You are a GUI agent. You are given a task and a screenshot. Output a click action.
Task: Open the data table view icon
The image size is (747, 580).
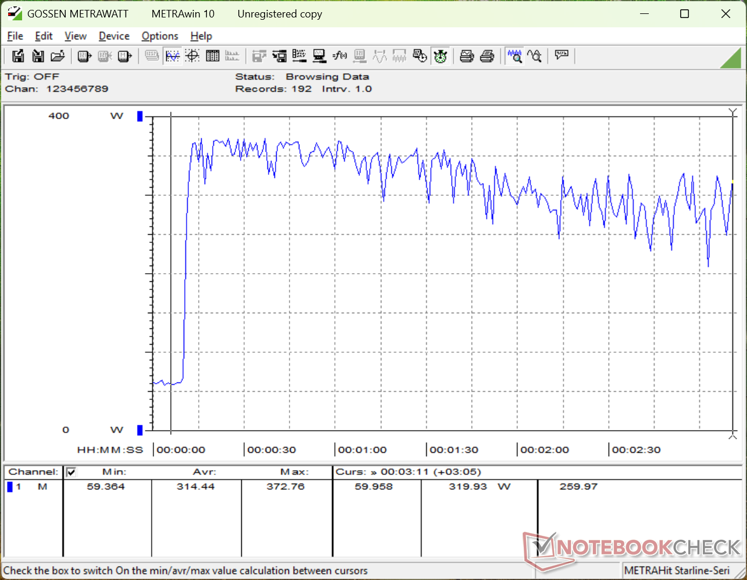[213, 56]
